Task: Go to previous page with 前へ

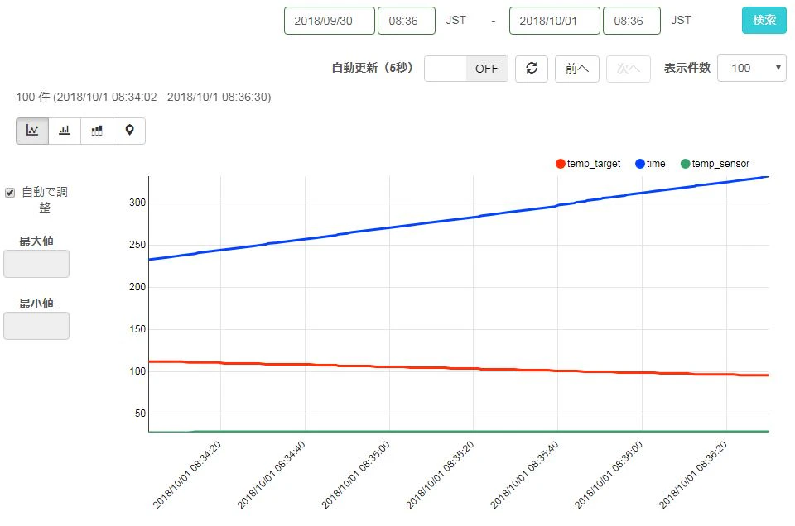Action: coord(577,69)
